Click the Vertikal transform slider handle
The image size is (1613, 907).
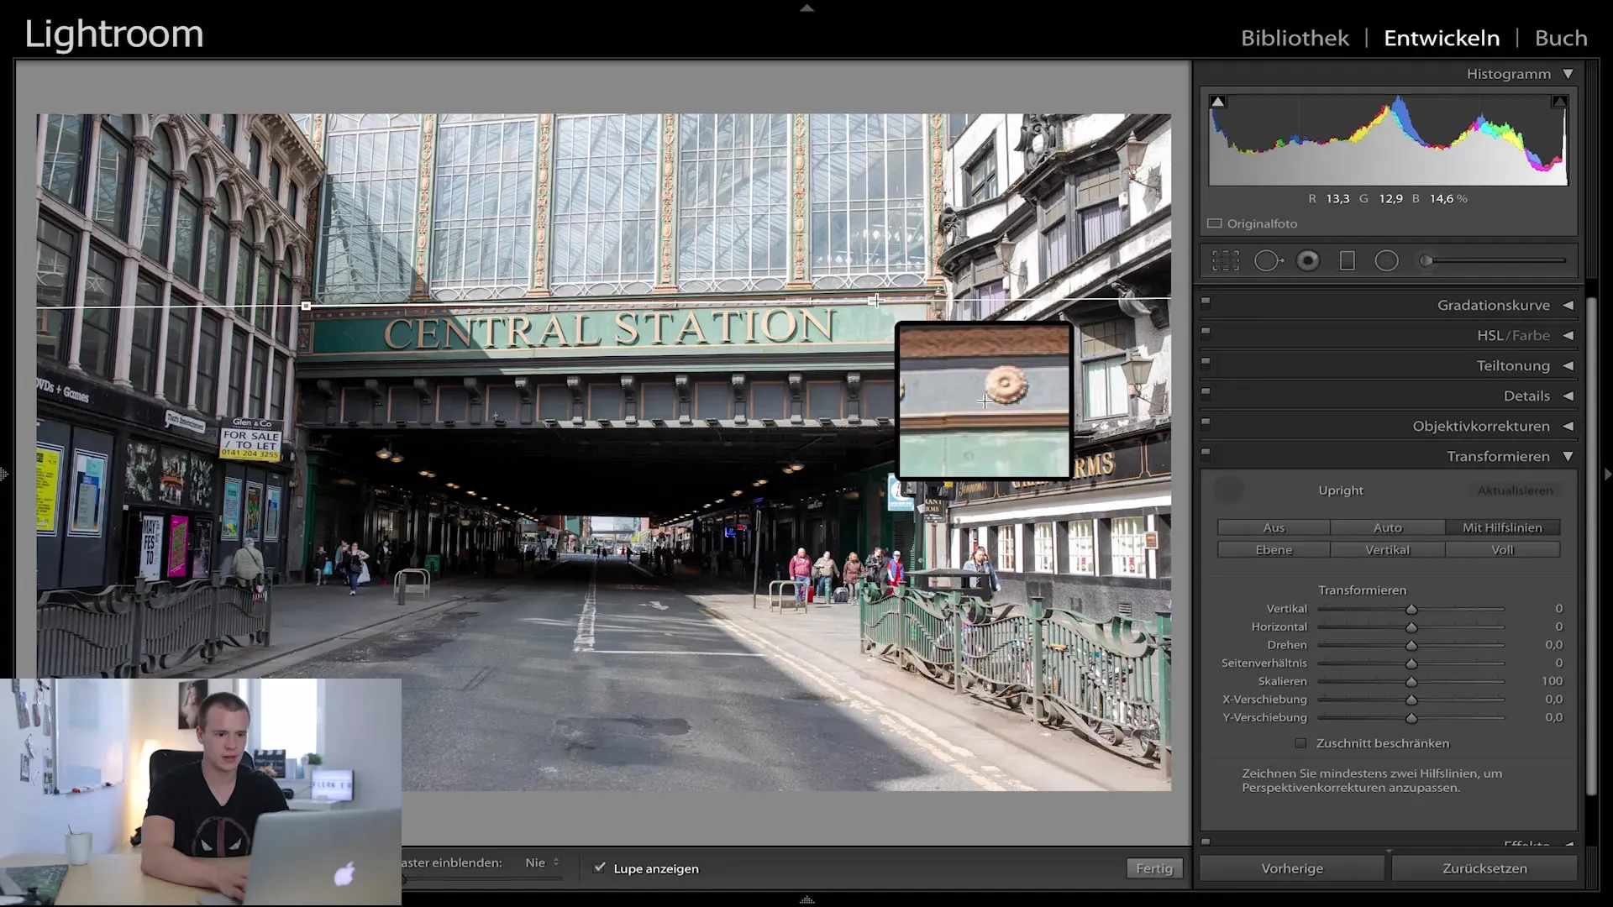click(x=1411, y=609)
